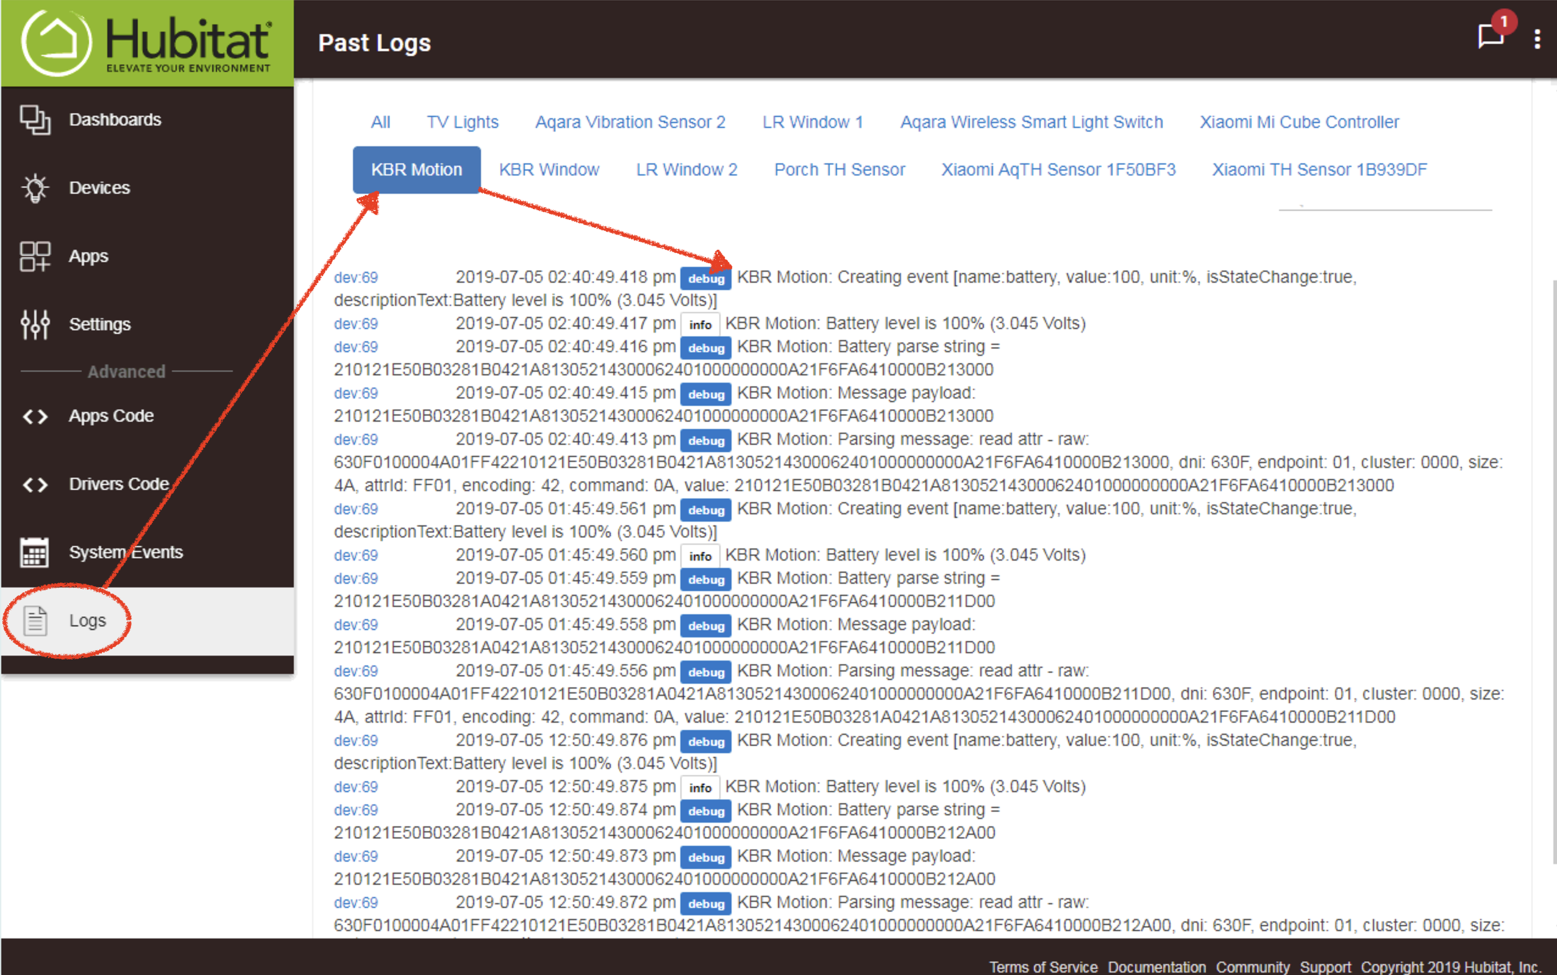
Task: Click the System Events calendar icon
Action: pyautogui.click(x=34, y=553)
